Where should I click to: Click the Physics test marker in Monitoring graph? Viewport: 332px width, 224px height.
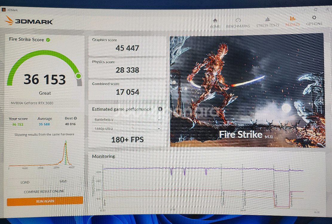click(276, 200)
